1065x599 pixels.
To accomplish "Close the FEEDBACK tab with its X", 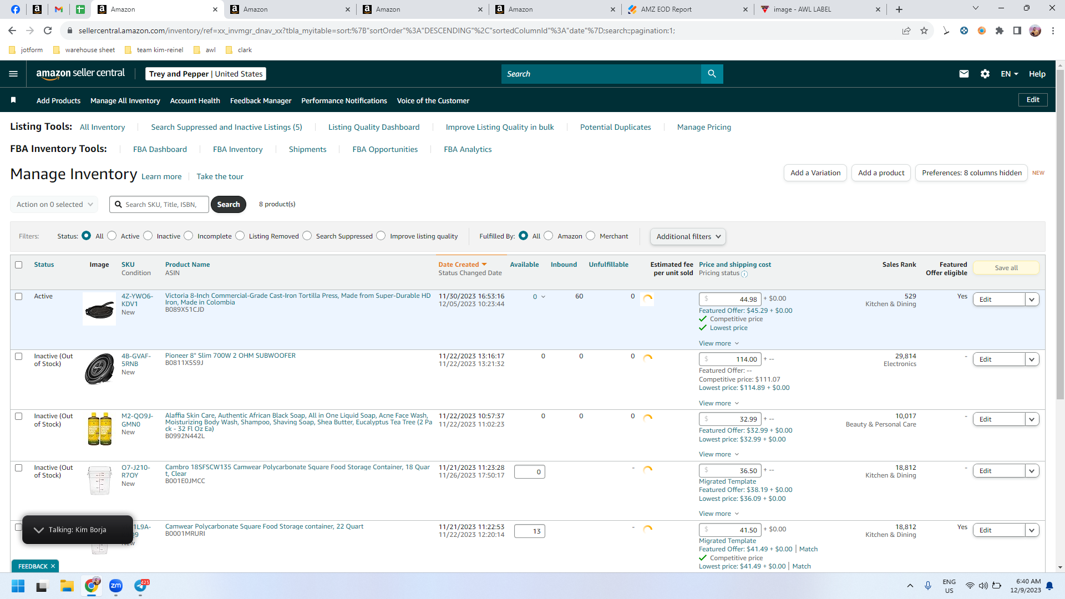I will click(x=53, y=566).
